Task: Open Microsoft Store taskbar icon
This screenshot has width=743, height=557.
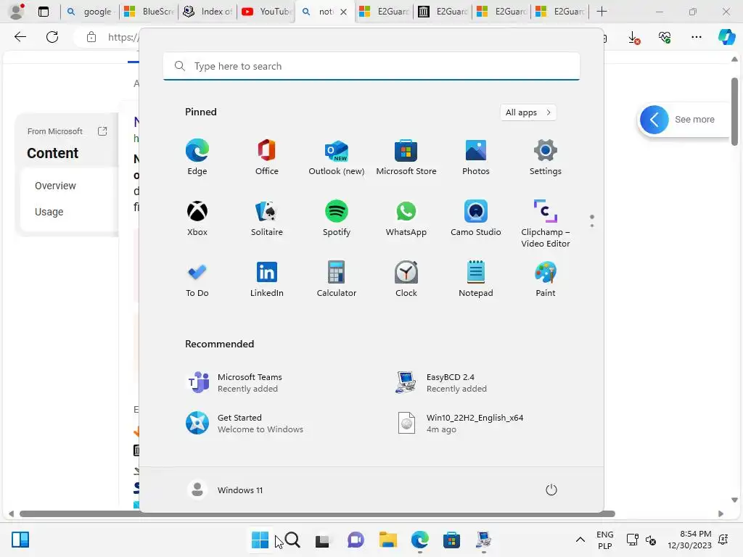Action: pos(451,540)
